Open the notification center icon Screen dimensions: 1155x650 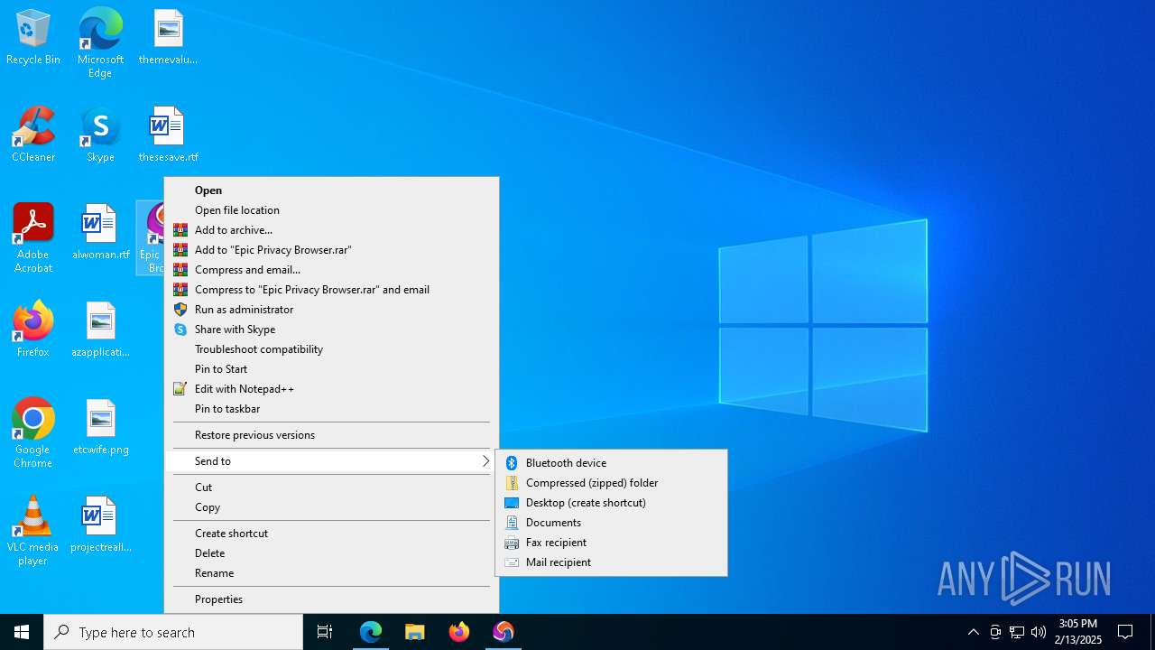click(x=1126, y=632)
